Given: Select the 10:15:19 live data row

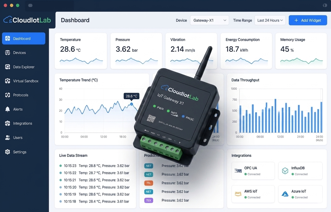Looking at the screenshot, I should coord(94,194).
